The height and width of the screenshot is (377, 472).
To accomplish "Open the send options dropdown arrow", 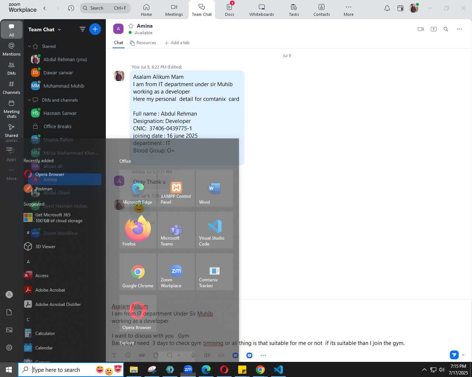I will coord(463,355).
